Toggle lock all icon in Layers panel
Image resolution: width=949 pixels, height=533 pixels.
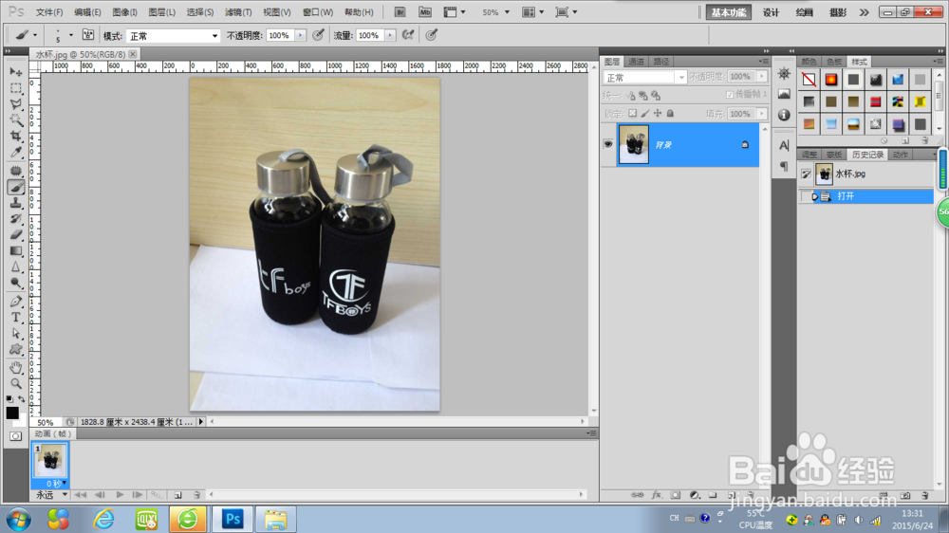[670, 113]
